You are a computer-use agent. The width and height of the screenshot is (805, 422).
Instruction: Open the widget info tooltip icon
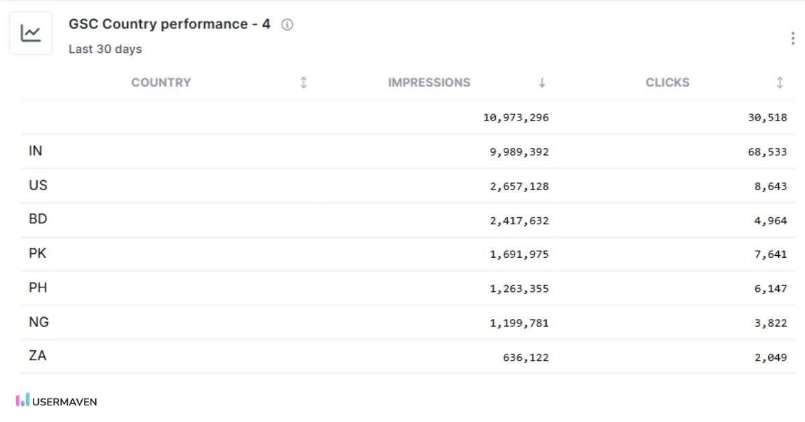click(287, 24)
